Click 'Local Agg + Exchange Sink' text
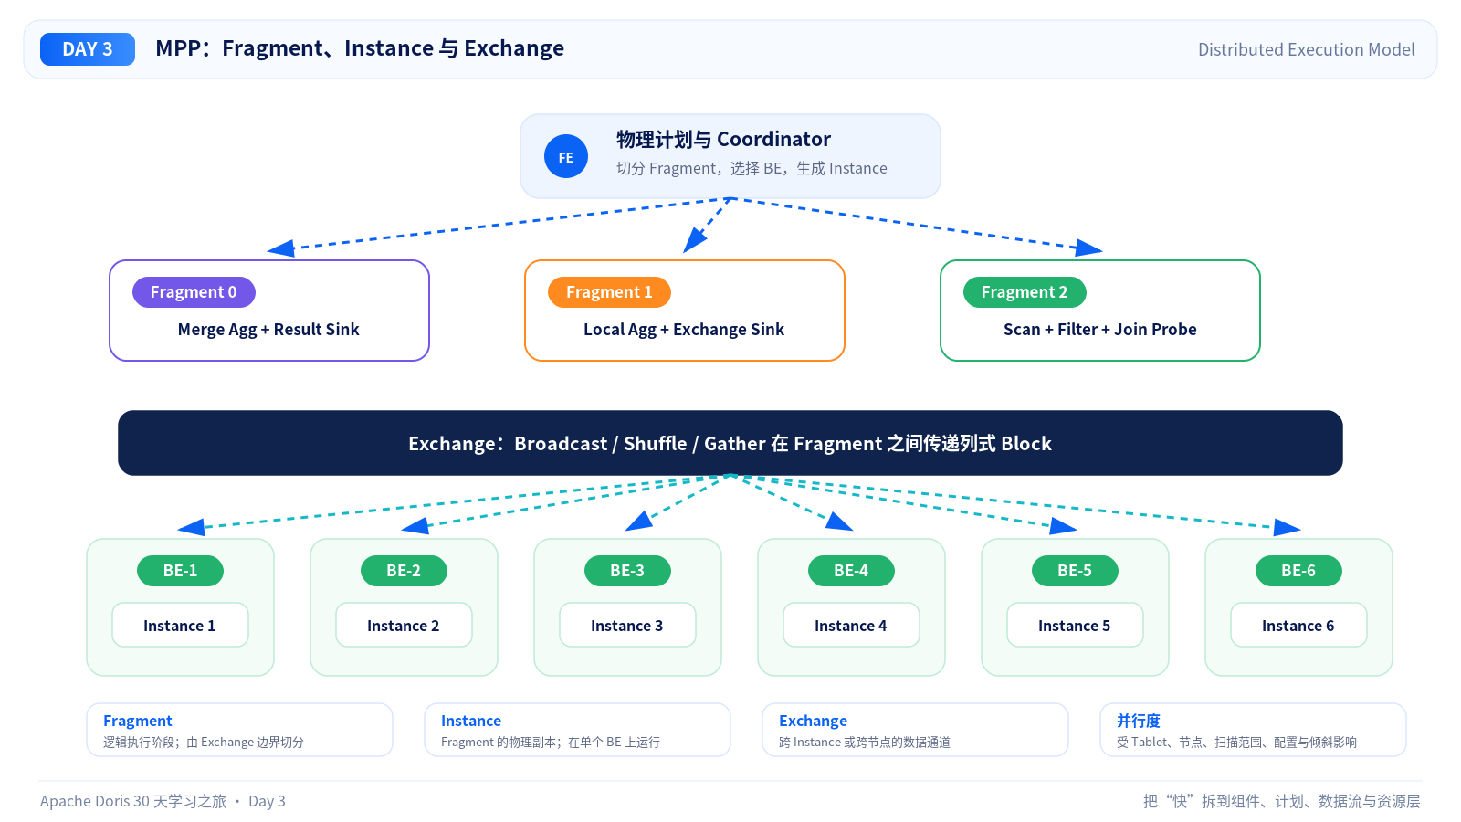This screenshot has height=822, width=1461. tap(684, 330)
